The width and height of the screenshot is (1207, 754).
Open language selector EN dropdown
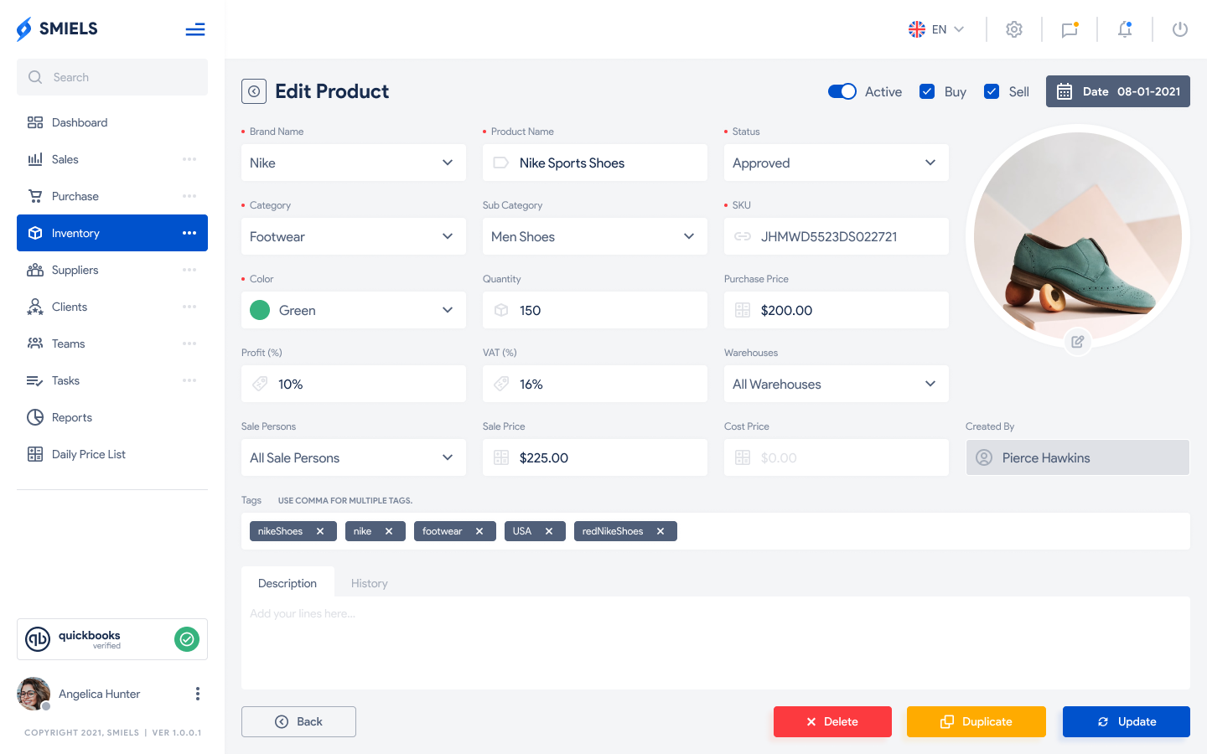point(936,29)
